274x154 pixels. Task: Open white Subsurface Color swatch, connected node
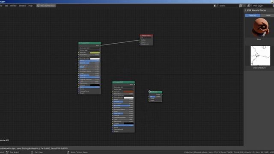[95, 59]
